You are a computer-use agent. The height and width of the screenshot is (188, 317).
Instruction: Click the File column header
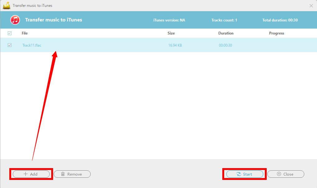tap(25, 33)
